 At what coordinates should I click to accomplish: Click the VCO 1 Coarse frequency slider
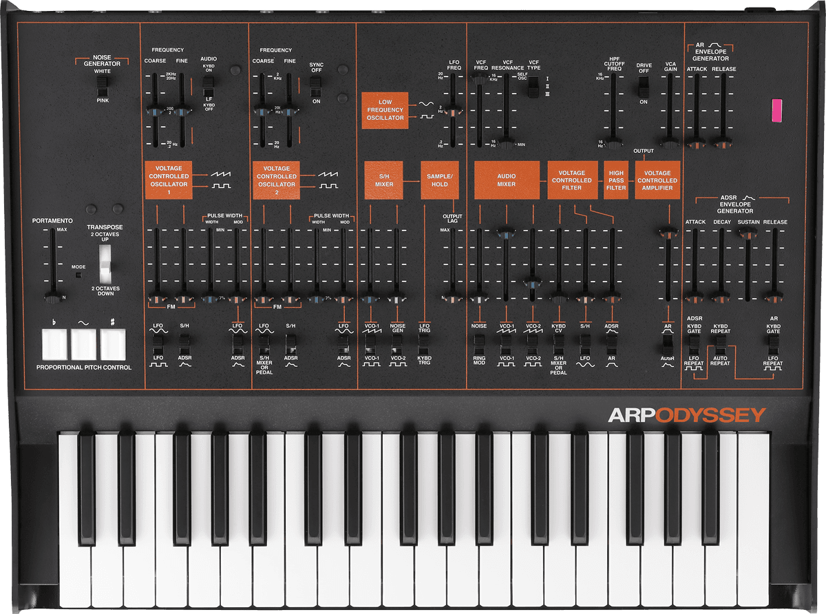[x=153, y=110]
